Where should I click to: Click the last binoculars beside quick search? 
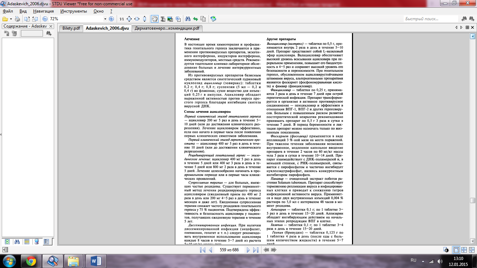click(472, 19)
